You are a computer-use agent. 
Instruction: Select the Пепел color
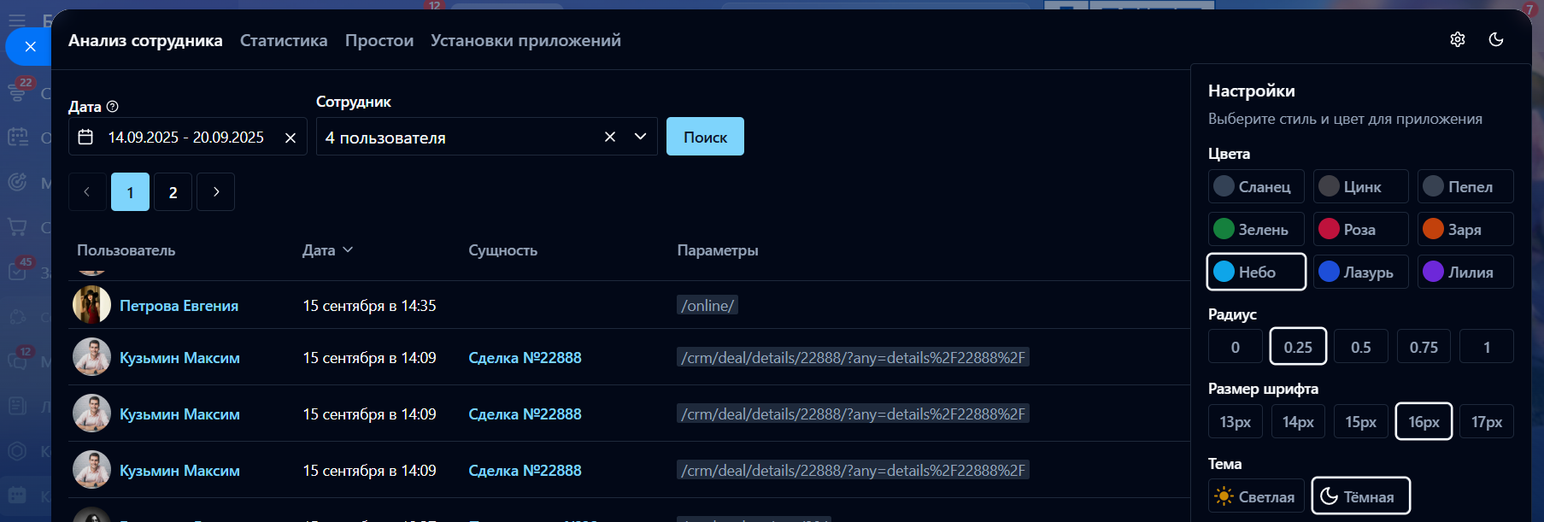point(1465,186)
